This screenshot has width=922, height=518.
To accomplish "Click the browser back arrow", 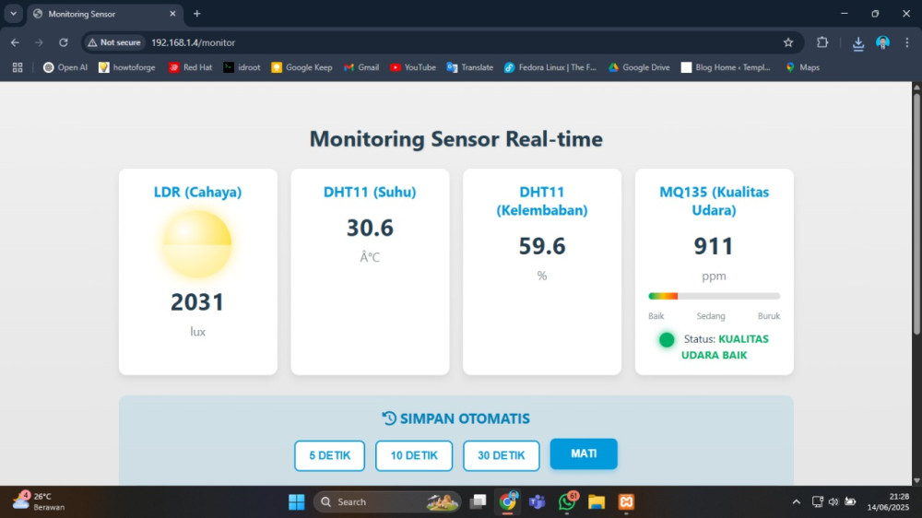I will coord(15,42).
